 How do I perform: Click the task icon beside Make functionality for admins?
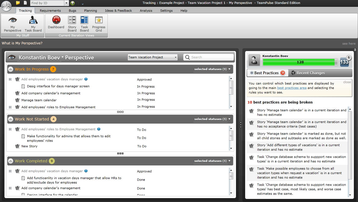(x=23, y=136)
